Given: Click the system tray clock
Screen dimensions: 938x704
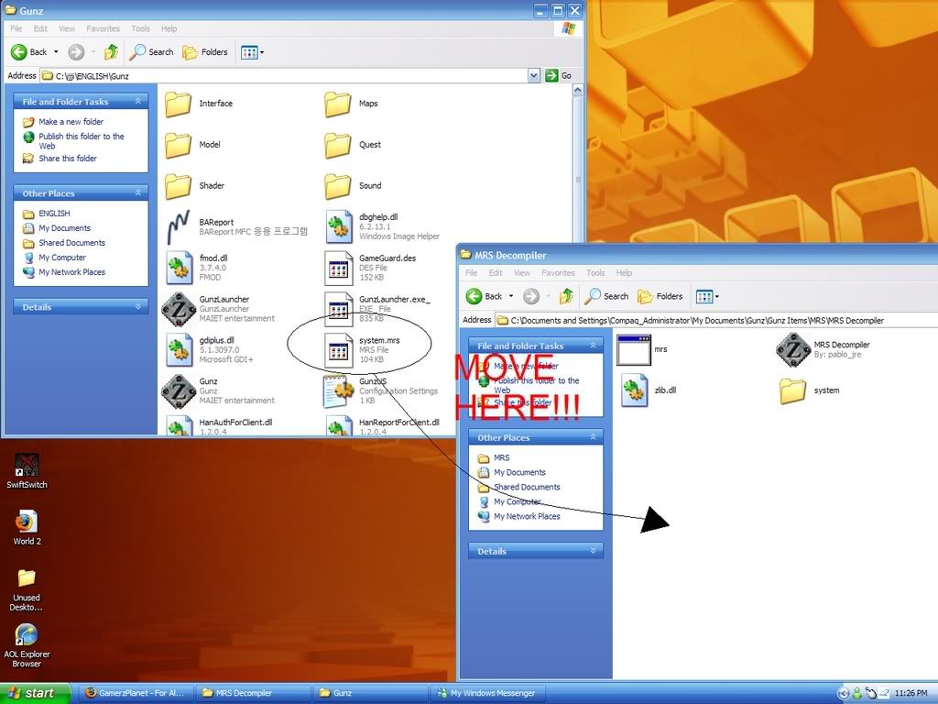Looking at the screenshot, I should coord(911,693).
